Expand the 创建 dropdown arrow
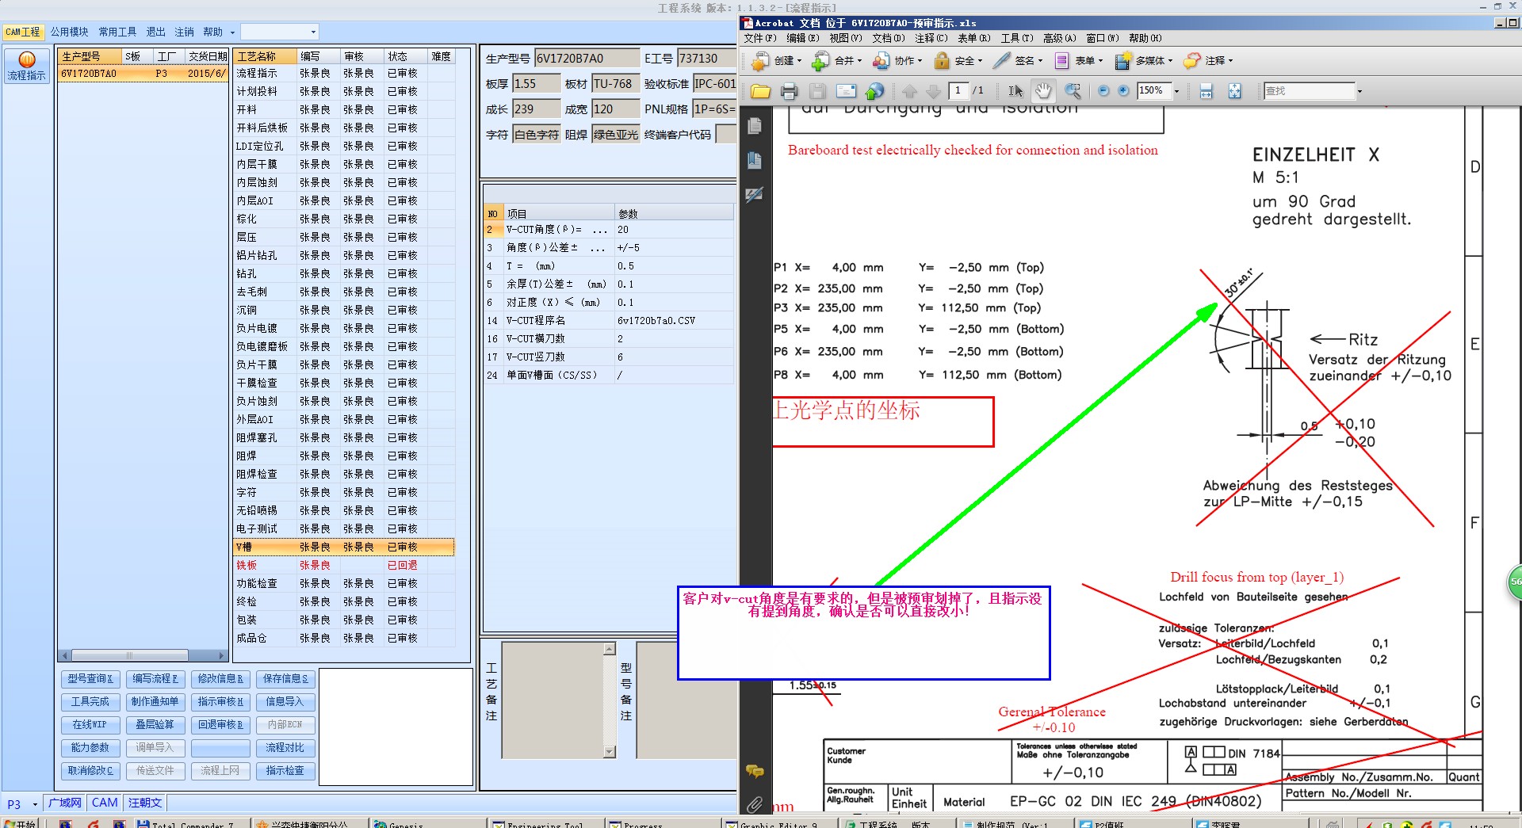This screenshot has height=828, width=1522. pos(799,61)
